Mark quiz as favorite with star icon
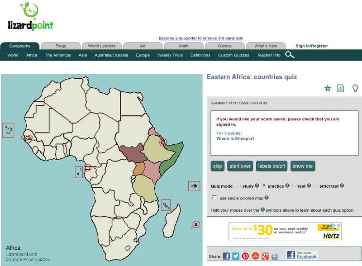 [328, 88]
